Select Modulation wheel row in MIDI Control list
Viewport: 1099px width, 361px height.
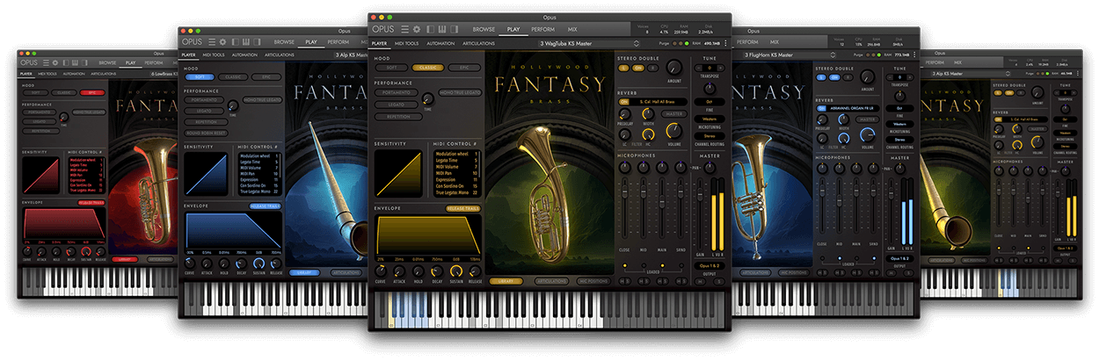456,154
